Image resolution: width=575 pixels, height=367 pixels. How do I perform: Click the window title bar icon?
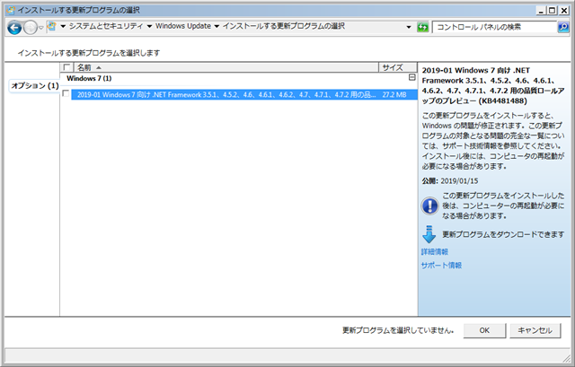(x=11, y=10)
